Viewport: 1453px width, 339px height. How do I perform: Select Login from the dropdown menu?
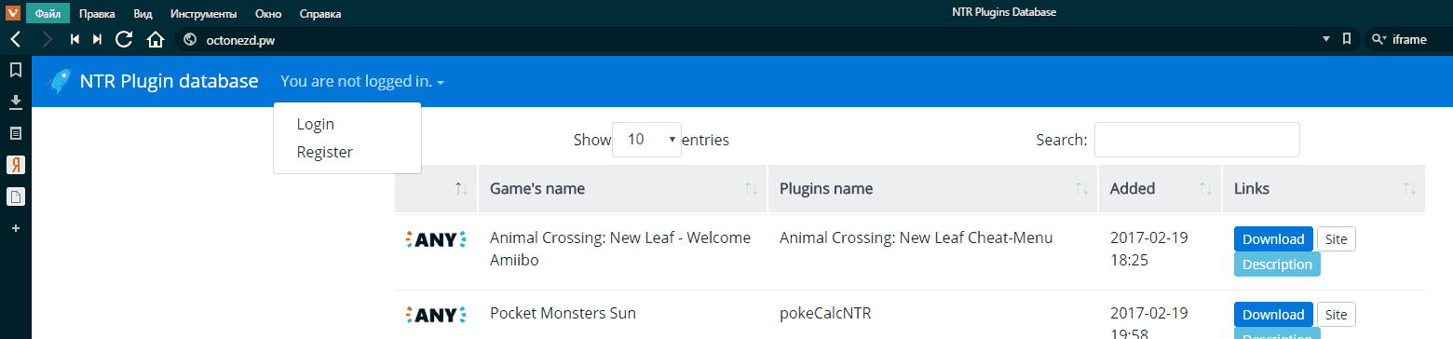pos(316,125)
